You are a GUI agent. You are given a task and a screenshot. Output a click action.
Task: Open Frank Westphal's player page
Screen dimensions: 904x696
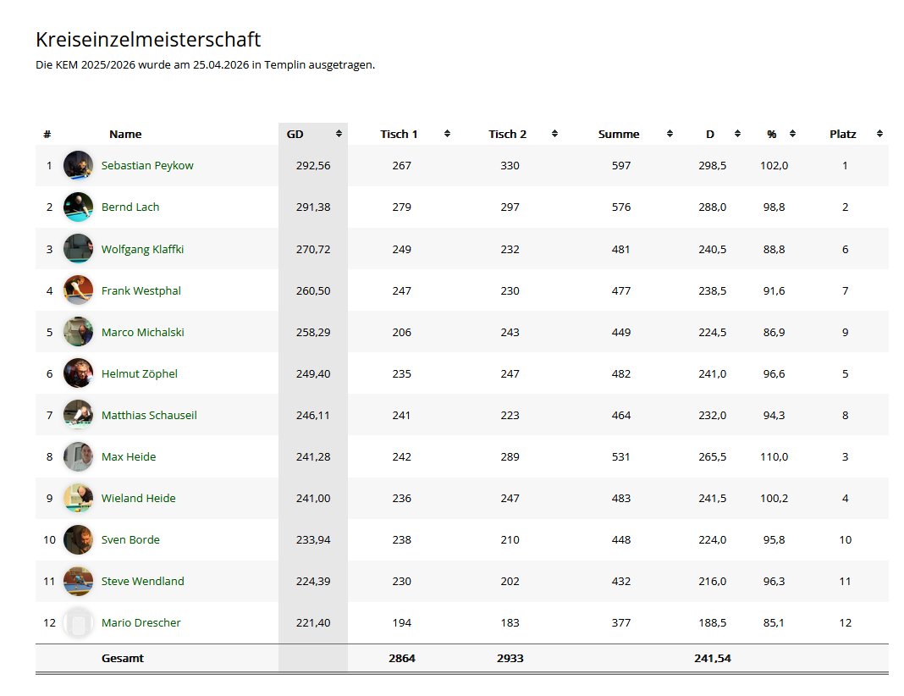141,290
